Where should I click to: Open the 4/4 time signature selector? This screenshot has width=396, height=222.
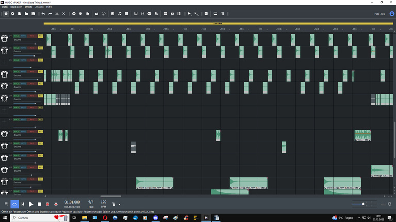pyautogui.click(x=91, y=202)
